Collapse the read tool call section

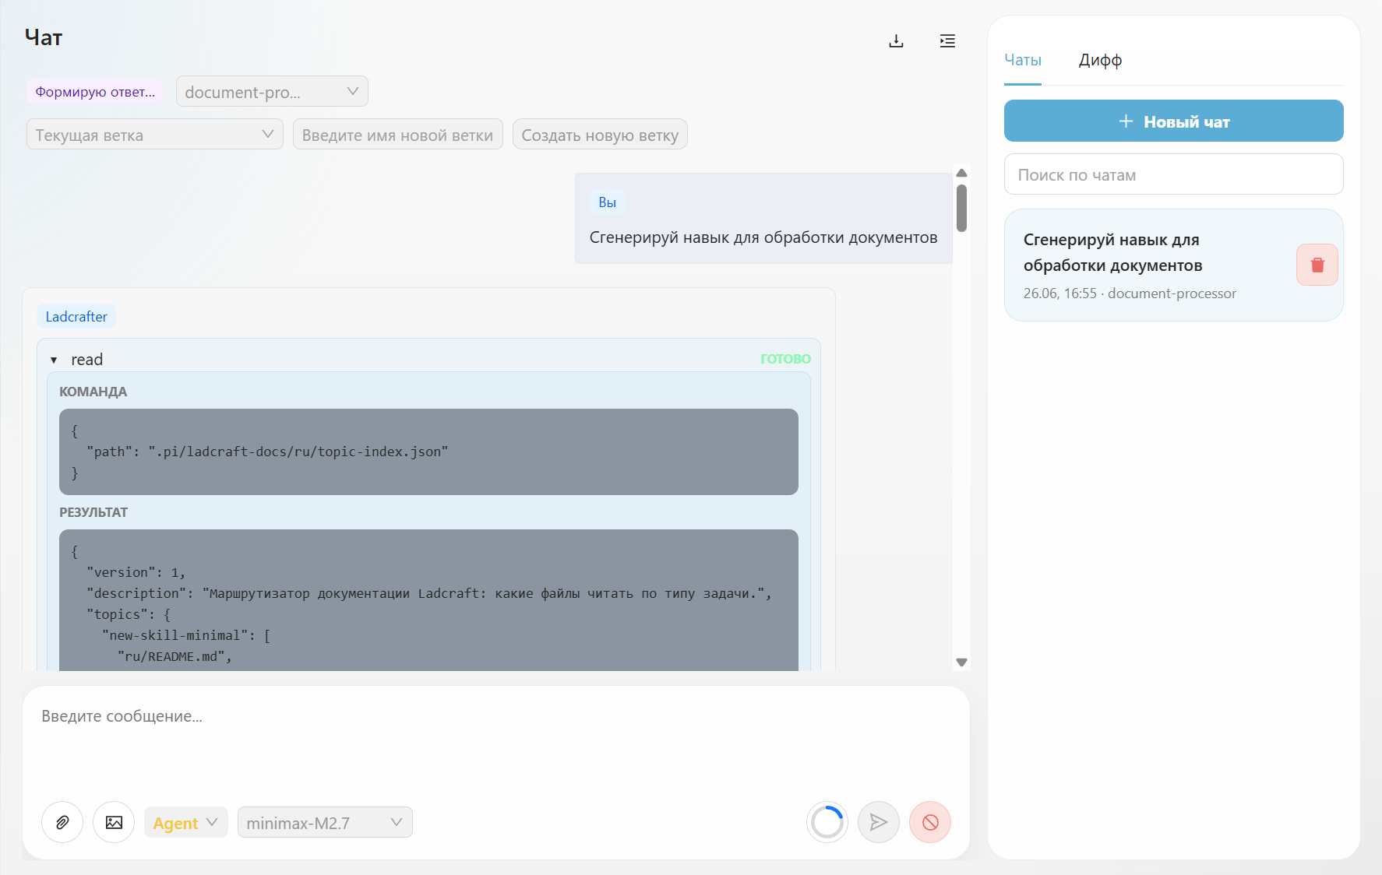(54, 360)
